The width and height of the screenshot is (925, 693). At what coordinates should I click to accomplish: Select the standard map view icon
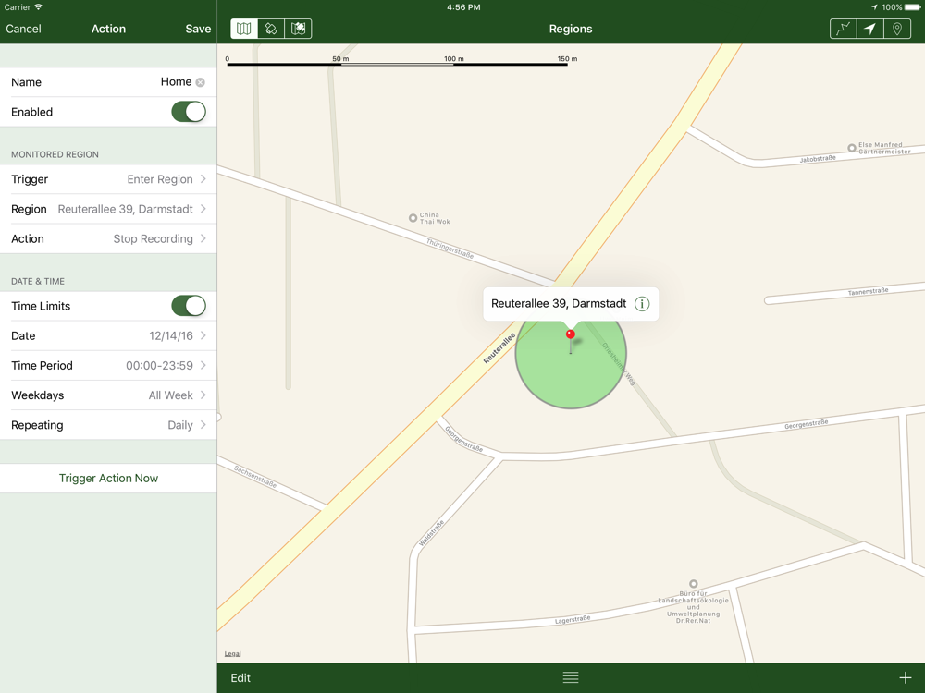pos(244,29)
